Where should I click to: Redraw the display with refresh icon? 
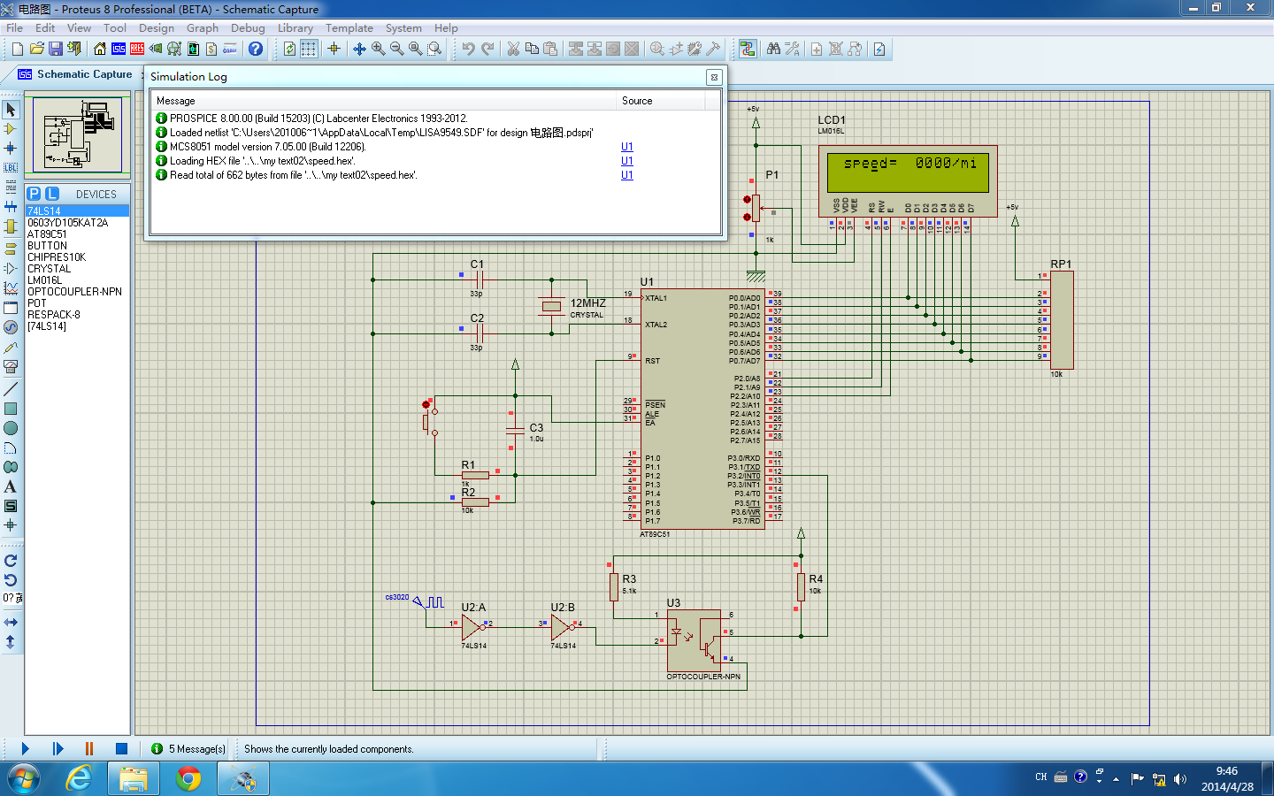tap(289, 49)
